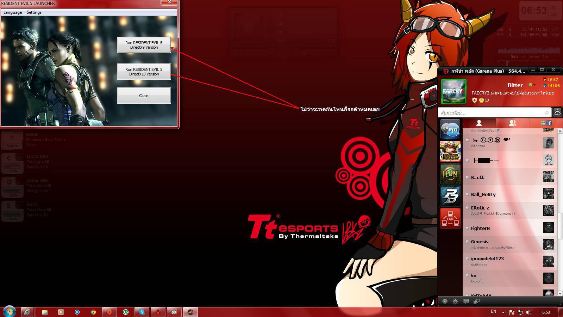This screenshot has width=563, height=317.
Task: Open Heroes of Newerth icon in Garena sidebar
Action: [450, 173]
